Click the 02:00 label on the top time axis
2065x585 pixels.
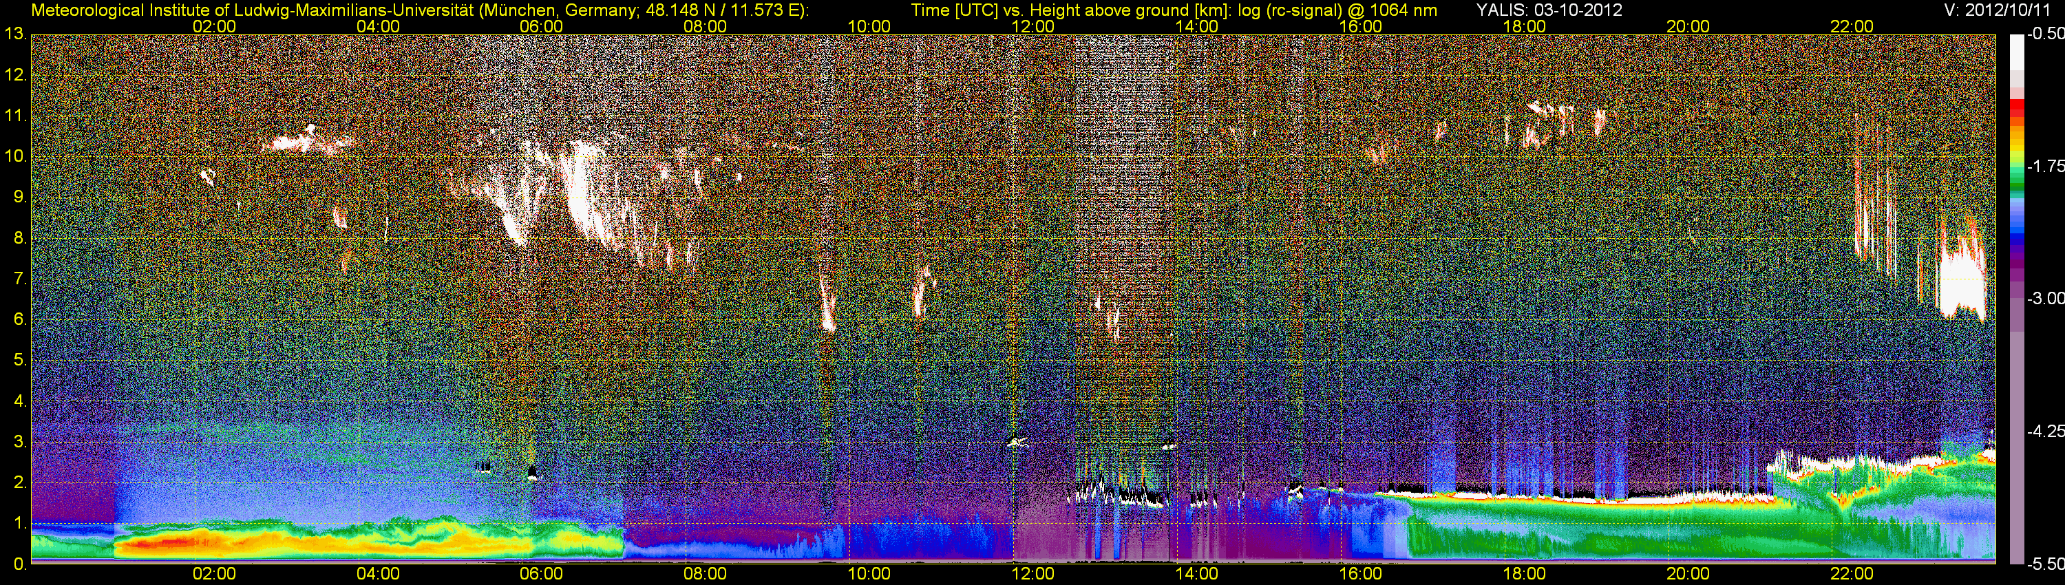214,26
